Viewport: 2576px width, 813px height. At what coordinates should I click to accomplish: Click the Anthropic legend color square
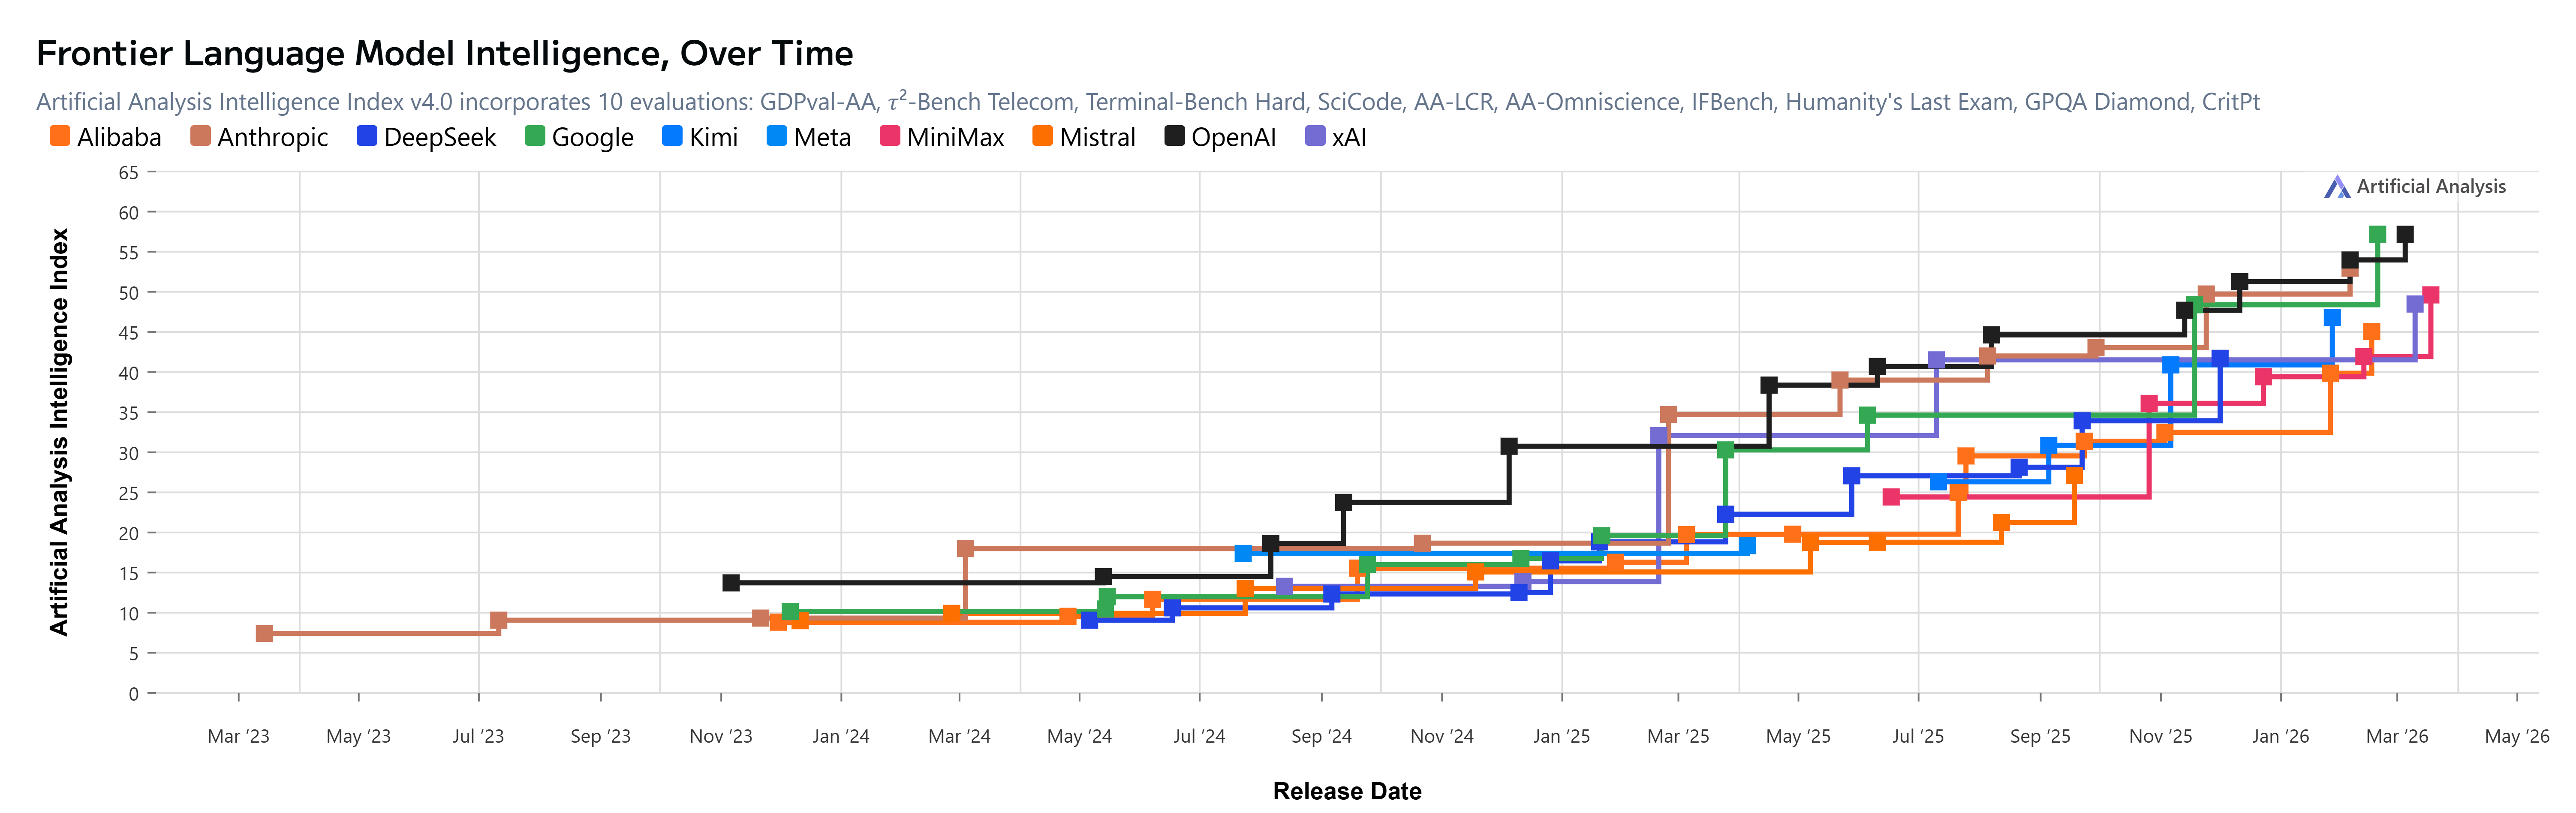[x=200, y=136]
